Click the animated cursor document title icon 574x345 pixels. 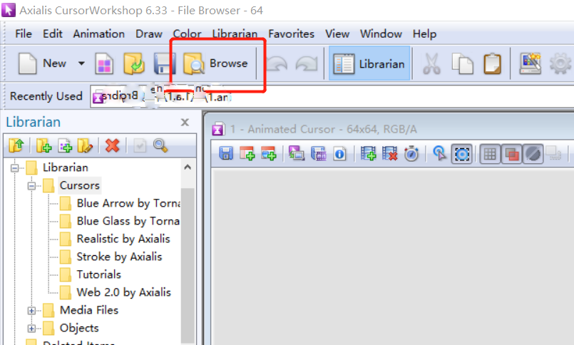[x=218, y=129]
